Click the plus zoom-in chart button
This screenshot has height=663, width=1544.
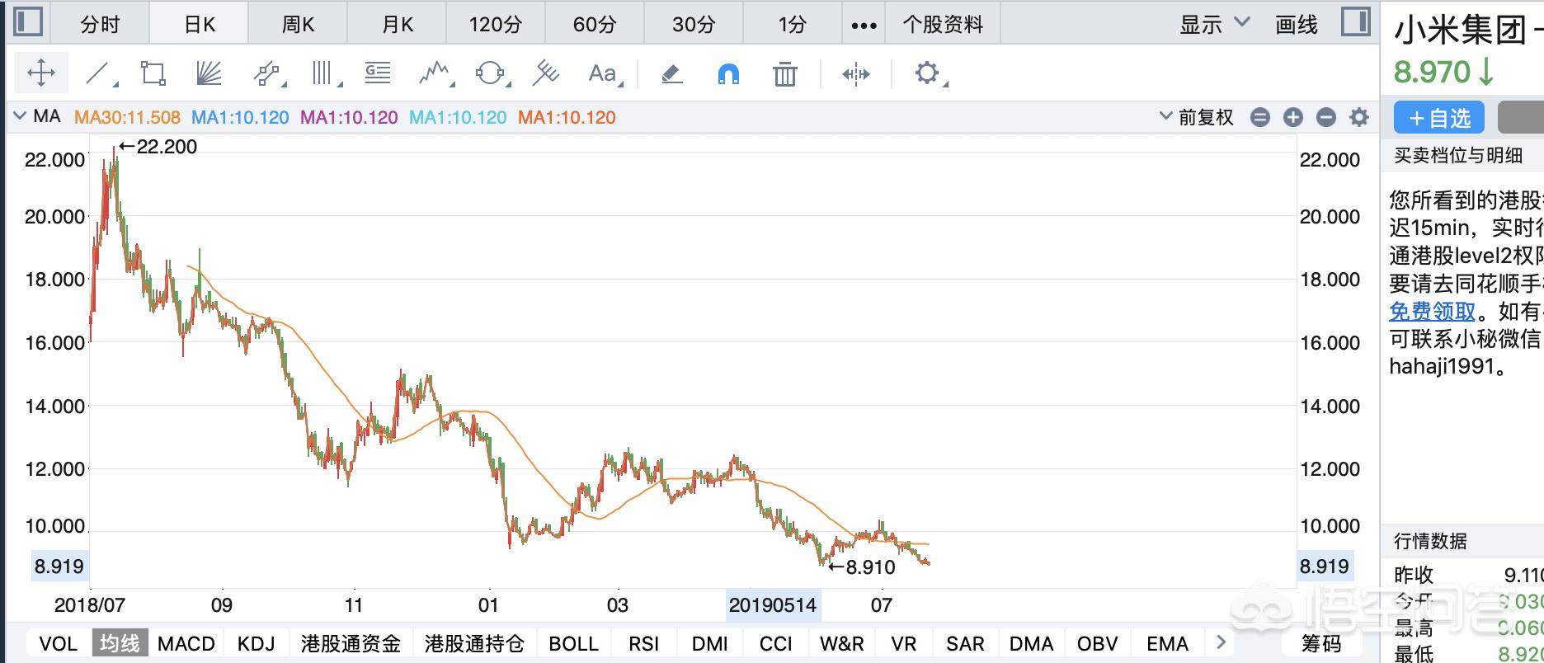(x=1292, y=117)
